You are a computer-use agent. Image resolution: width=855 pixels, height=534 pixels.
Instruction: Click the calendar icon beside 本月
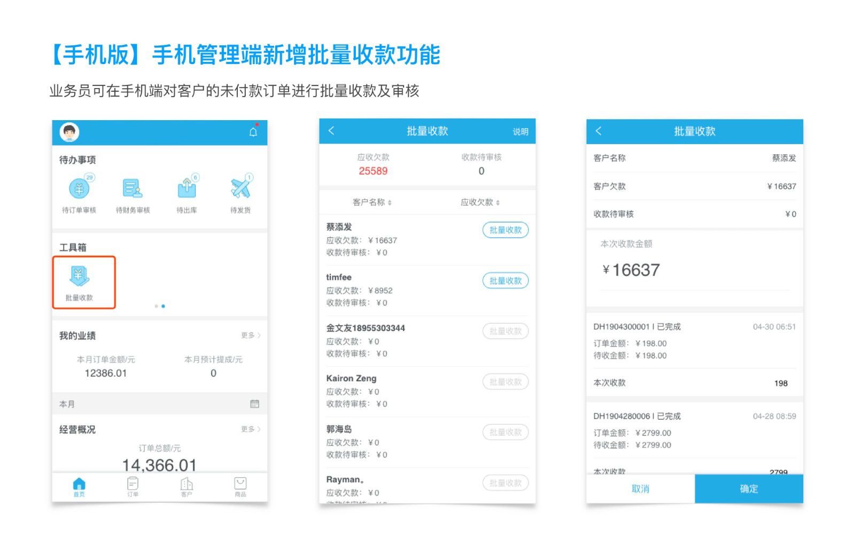tap(254, 404)
